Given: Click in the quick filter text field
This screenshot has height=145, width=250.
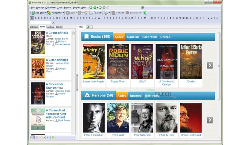Looking at the screenshot, I should [x=40, y=23].
